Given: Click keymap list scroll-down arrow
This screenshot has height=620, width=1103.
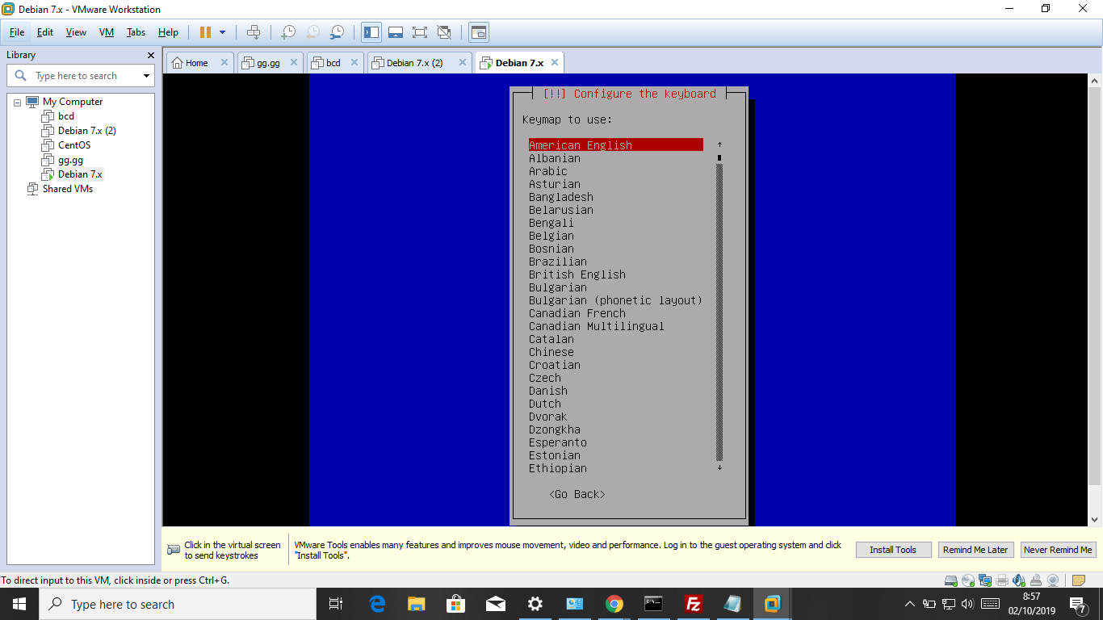Looking at the screenshot, I should coord(719,467).
